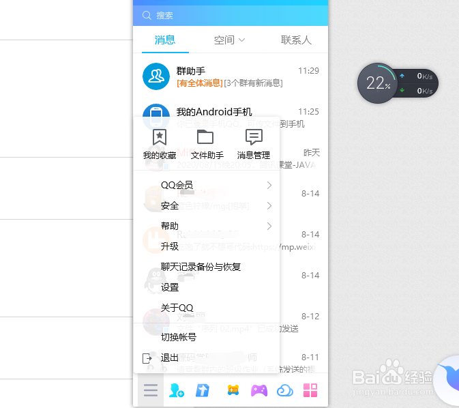
Task: Choose 退出 to exit QQ
Action: pyautogui.click(x=170, y=358)
